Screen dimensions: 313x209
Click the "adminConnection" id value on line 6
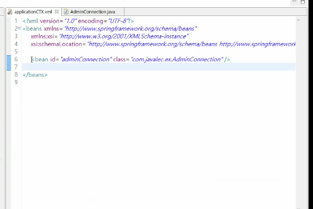point(86,60)
